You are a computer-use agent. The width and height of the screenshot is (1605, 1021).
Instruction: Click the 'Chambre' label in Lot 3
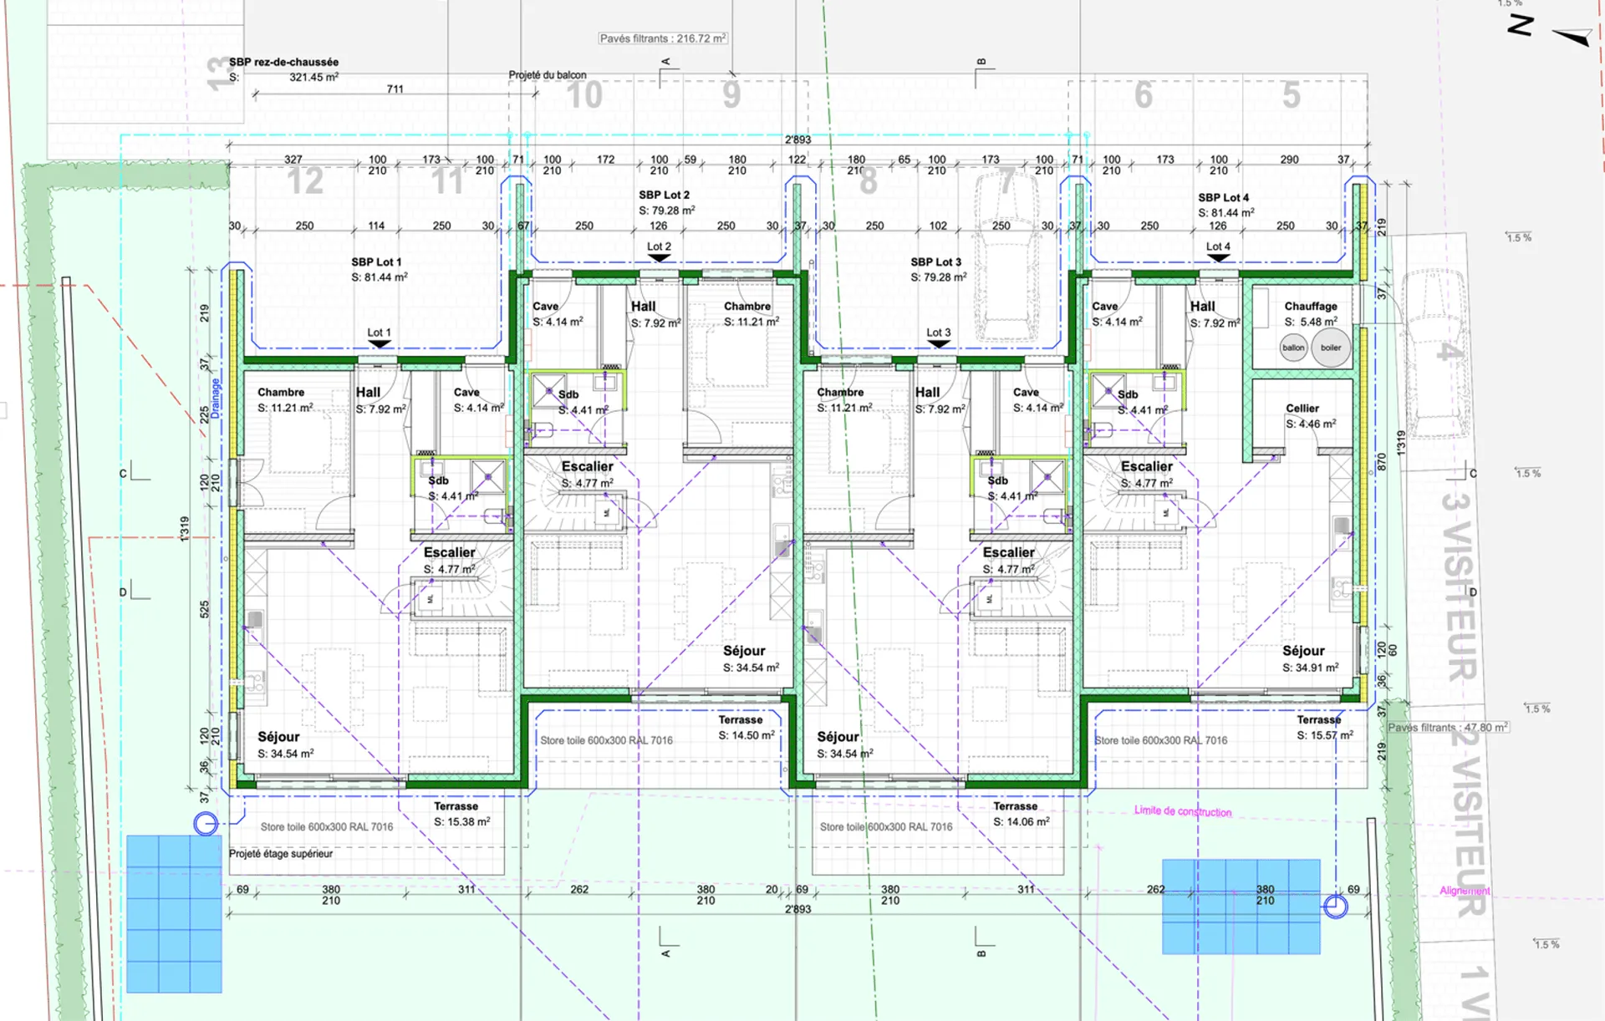pos(840,392)
